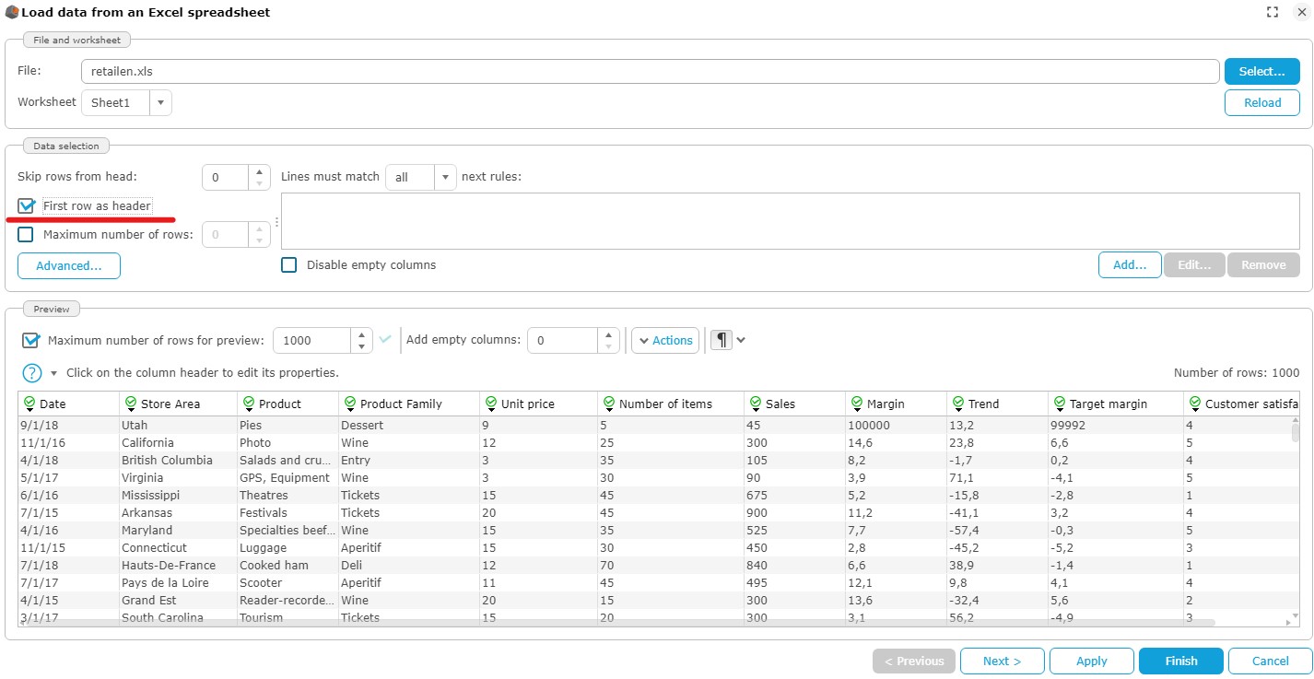1314x679 pixels.
Task: Expand the Actions dropdown button
Action: click(x=665, y=340)
